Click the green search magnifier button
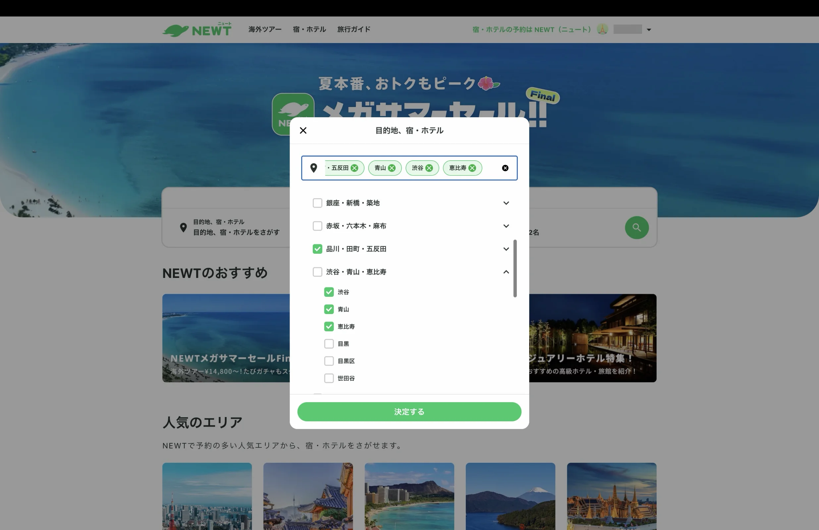Image resolution: width=819 pixels, height=530 pixels. 637,228
